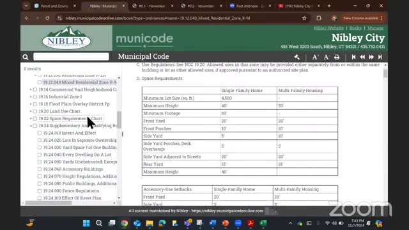Expand the 19.22 Space Requirement Chart node

[31, 118]
